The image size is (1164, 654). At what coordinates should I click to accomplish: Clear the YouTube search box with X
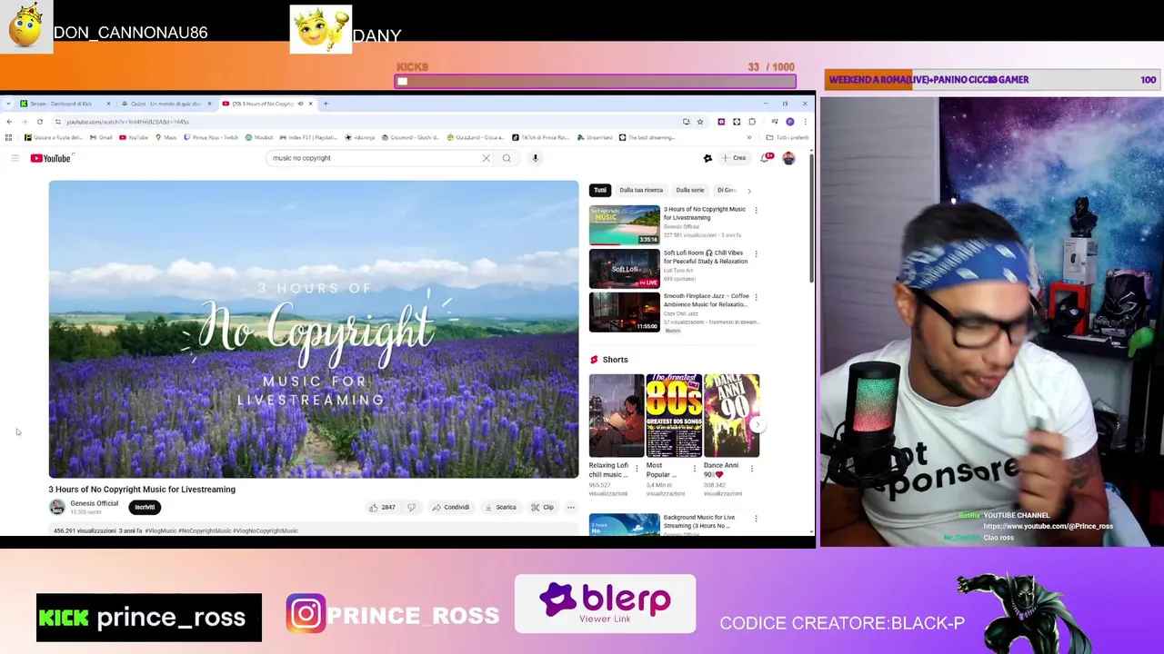[486, 158]
